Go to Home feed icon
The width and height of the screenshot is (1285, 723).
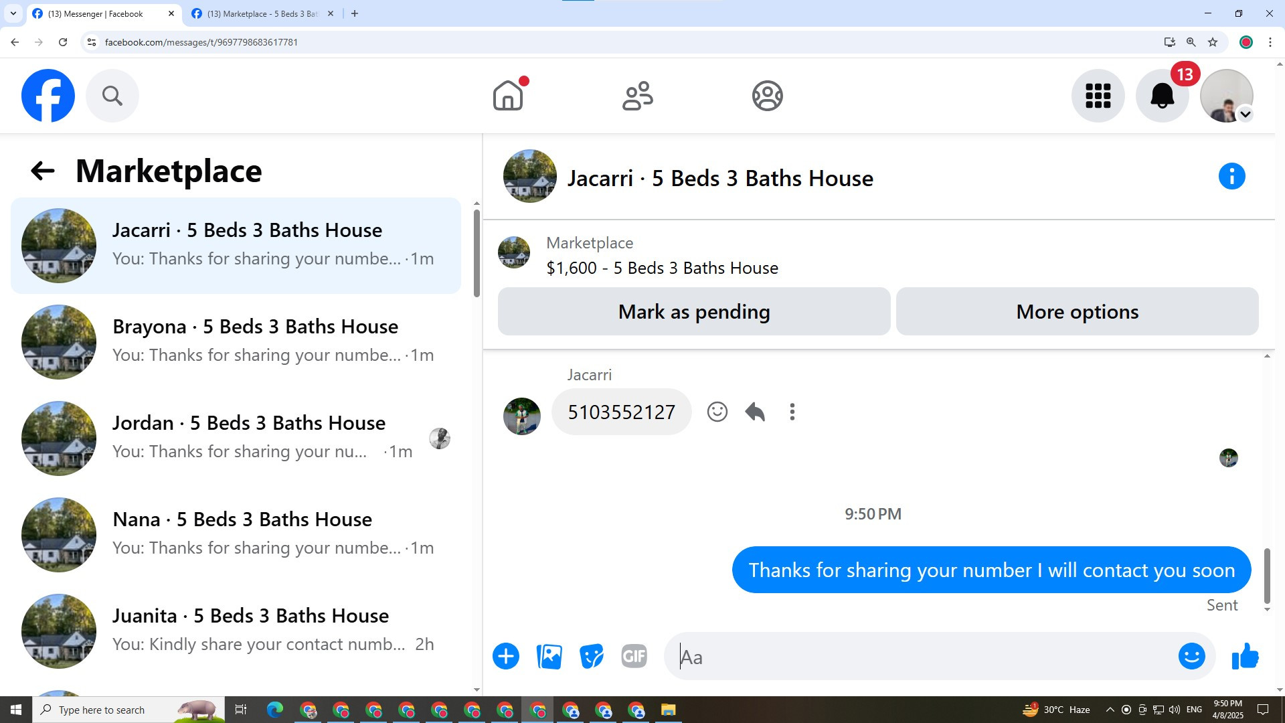(508, 96)
